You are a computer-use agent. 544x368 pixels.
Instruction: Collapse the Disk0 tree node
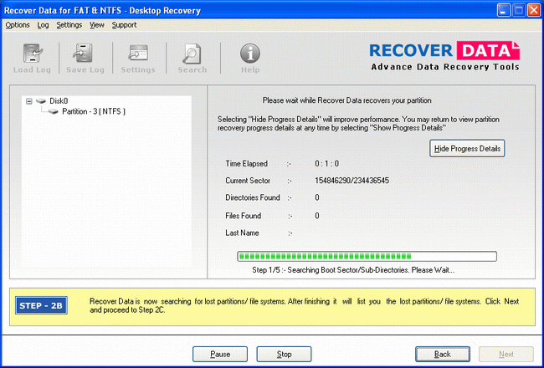pos(29,100)
